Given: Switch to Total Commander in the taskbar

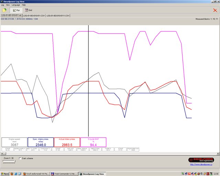Looking at the screenshot, I should tap(64, 174).
